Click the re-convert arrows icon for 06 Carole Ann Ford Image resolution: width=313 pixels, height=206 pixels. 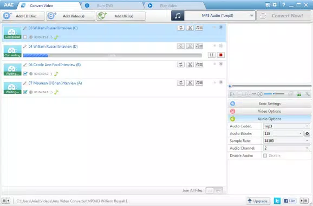[181, 65]
